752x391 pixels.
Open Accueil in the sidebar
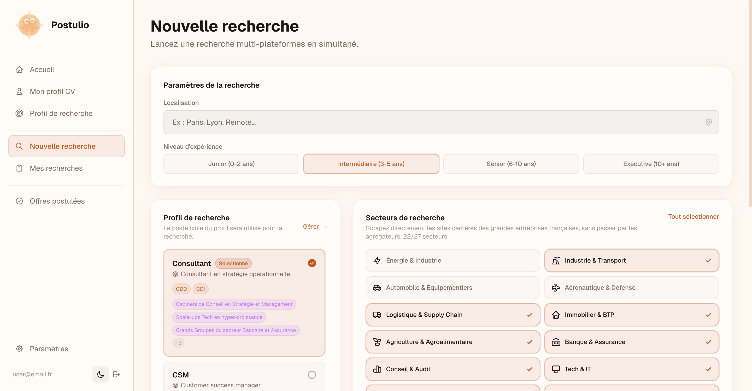(67, 69)
